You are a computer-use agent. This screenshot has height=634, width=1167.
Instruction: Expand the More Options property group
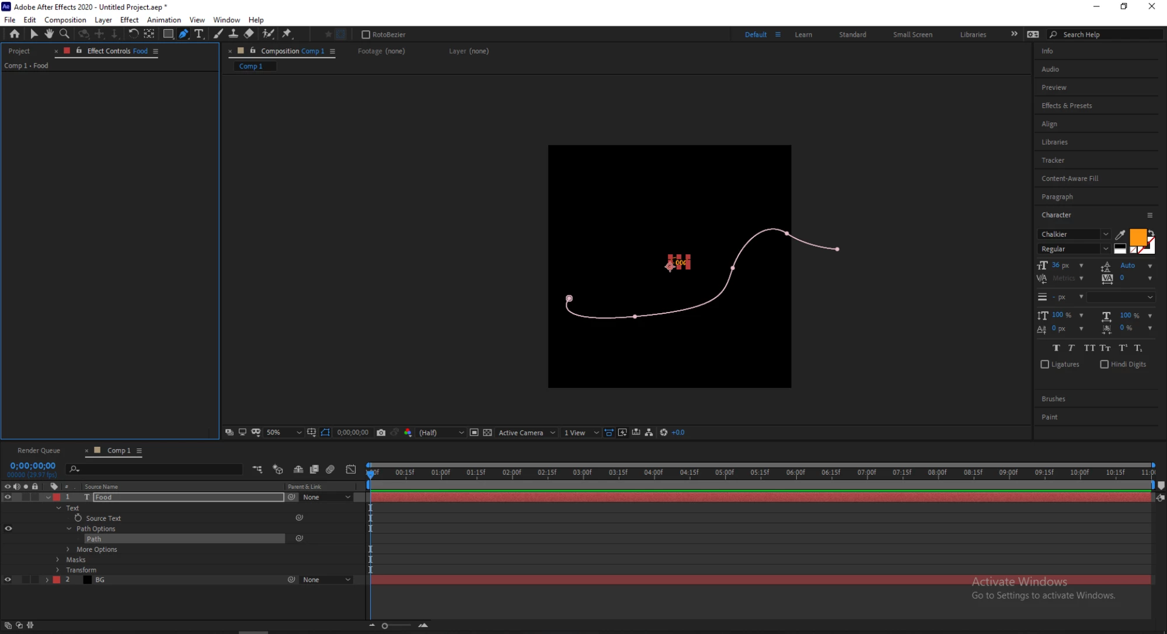(68, 549)
